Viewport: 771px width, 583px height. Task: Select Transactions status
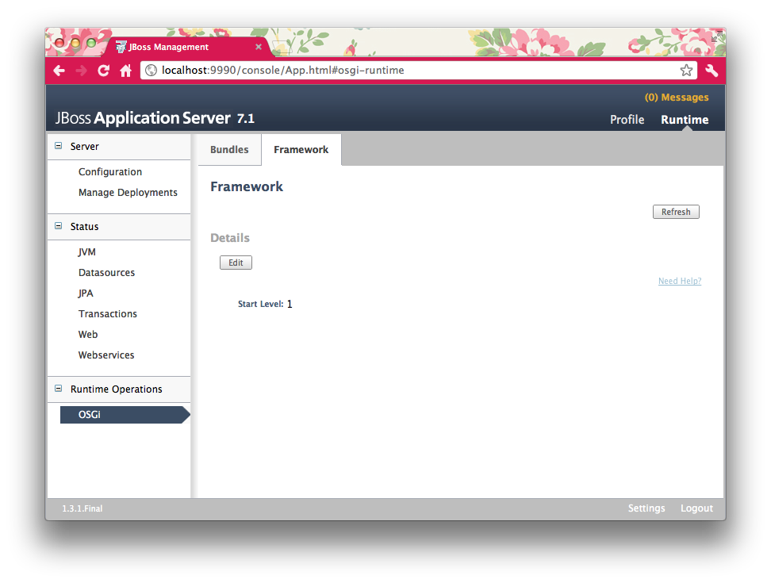tap(108, 313)
